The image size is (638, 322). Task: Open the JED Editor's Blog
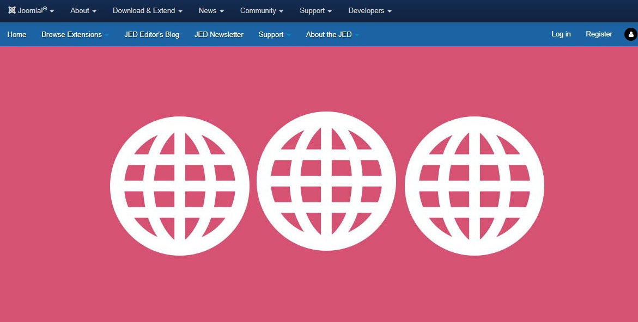(x=152, y=34)
